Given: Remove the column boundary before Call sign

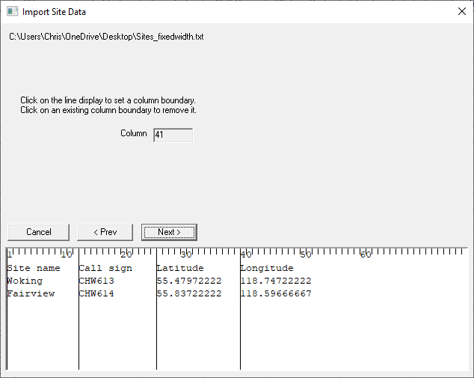Looking at the screenshot, I should coord(79,329).
